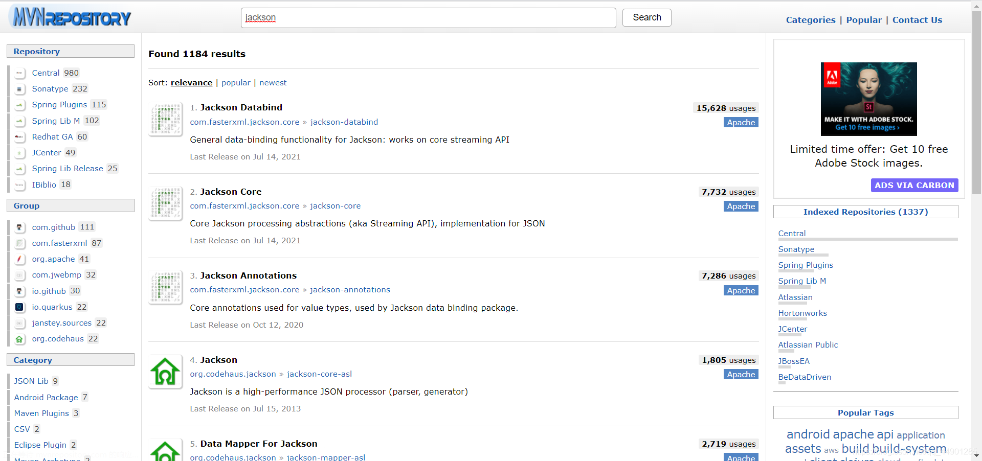Viewport: 982px width, 461px height.
Task: Filter by Eclipse Plugin category
Action: pos(40,445)
